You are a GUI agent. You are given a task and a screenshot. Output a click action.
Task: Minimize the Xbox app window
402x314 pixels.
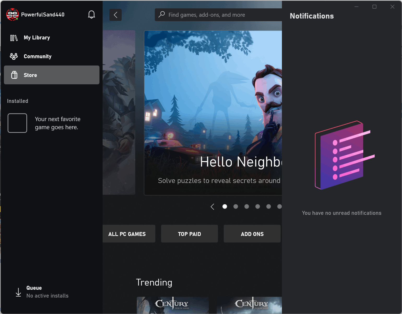click(356, 7)
